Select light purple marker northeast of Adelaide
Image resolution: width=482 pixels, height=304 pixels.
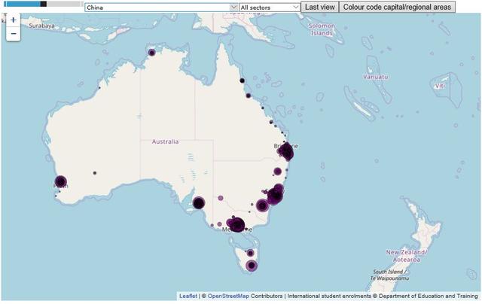tap(221, 198)
